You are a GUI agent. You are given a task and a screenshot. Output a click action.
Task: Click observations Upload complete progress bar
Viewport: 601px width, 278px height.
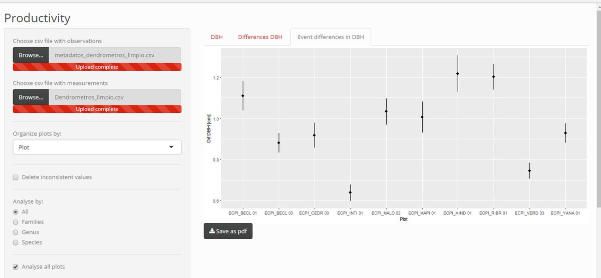(97, 67)
